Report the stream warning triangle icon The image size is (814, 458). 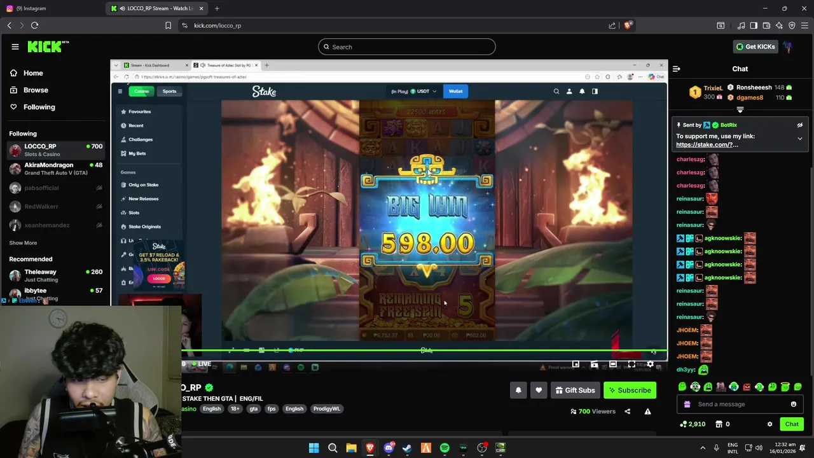[647, 412]
